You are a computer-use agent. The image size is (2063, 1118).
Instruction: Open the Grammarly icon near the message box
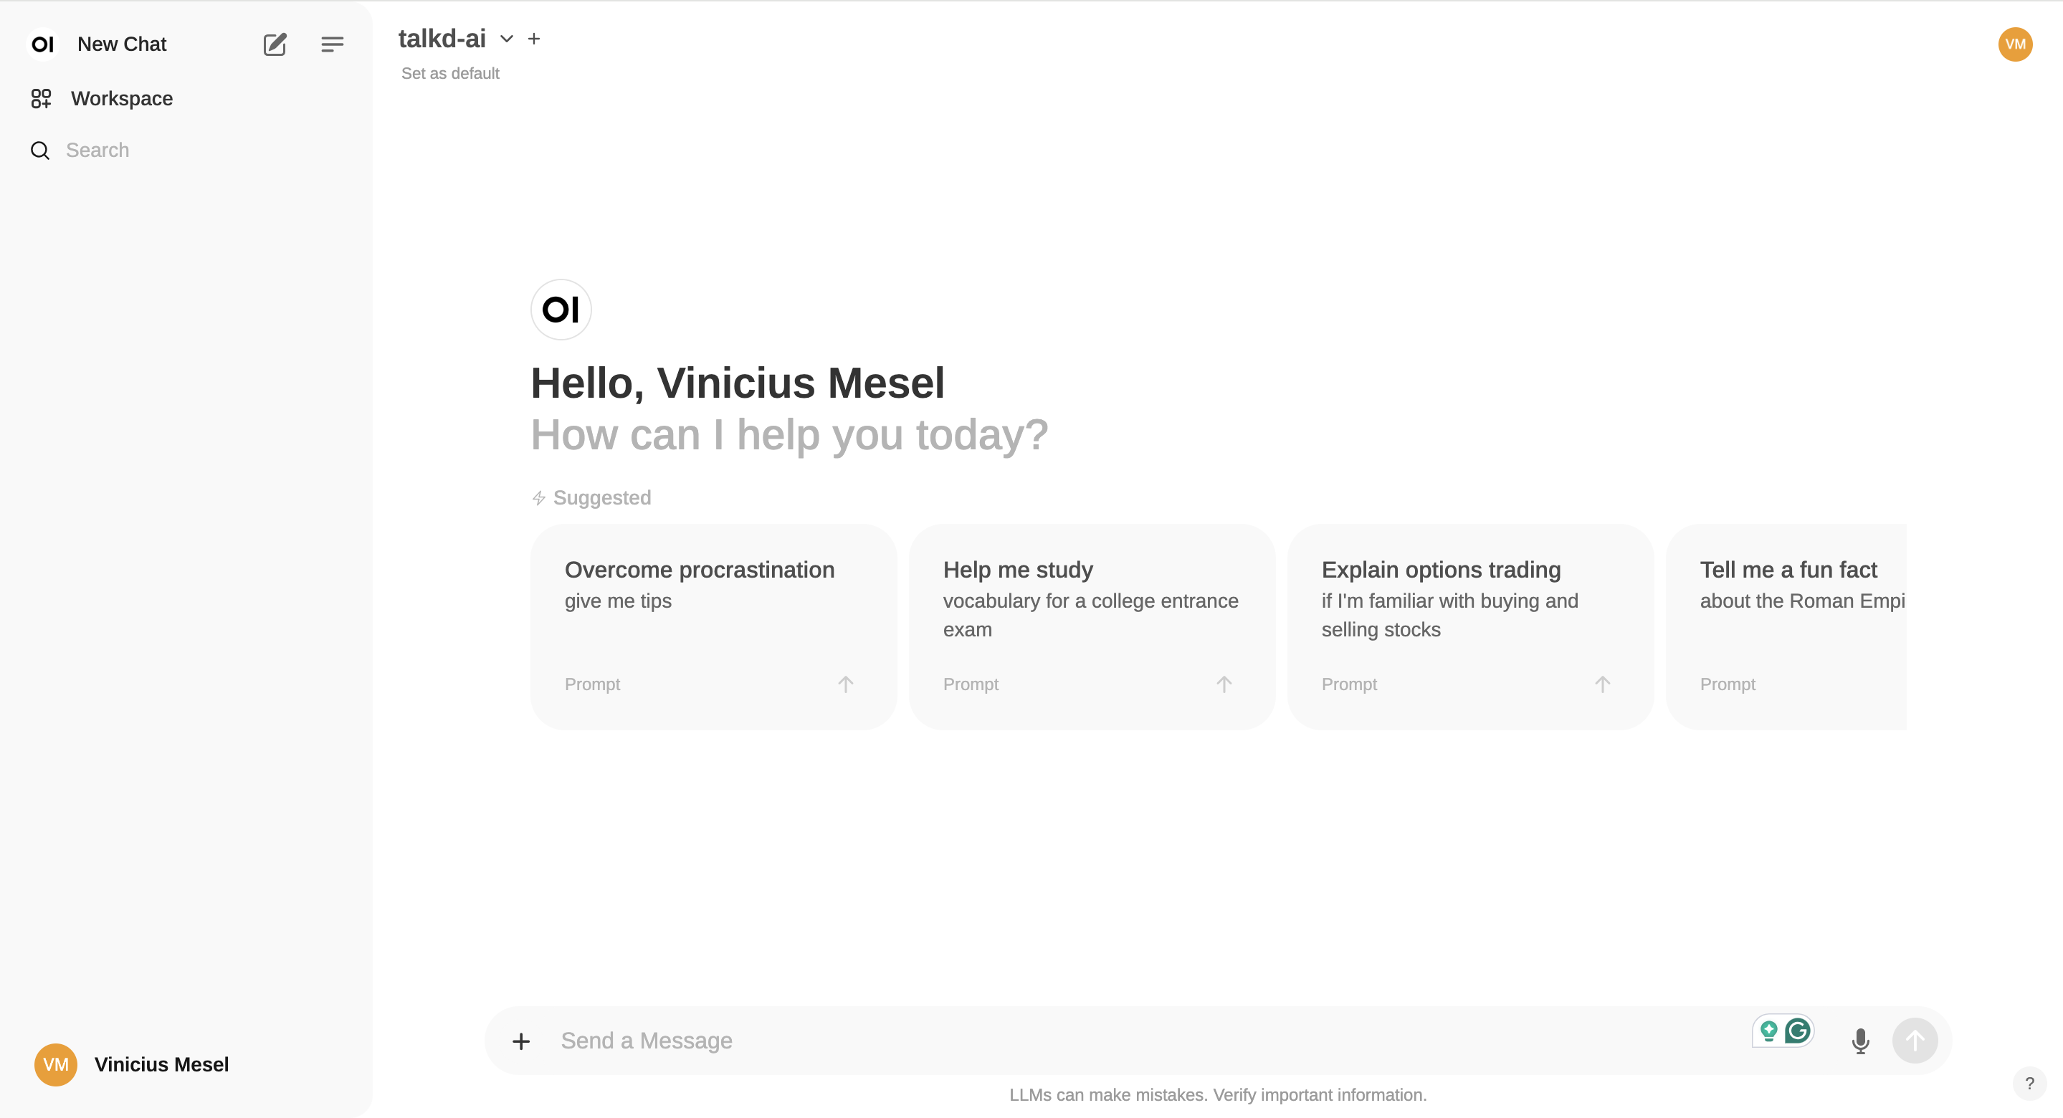(1796, 1031)
